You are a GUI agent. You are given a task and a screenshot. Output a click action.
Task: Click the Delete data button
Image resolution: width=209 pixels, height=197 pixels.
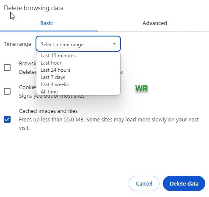tap(184, 183)
